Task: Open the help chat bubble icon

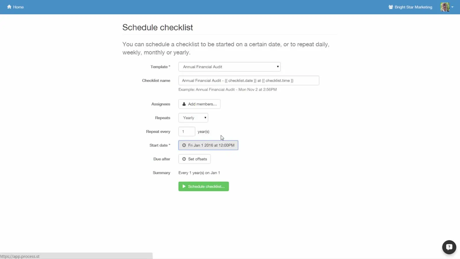Action: click(x=449, y=247)
